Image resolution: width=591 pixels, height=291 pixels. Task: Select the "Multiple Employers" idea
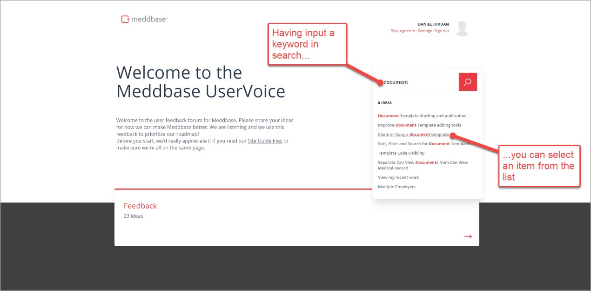(x=397, y=187)
